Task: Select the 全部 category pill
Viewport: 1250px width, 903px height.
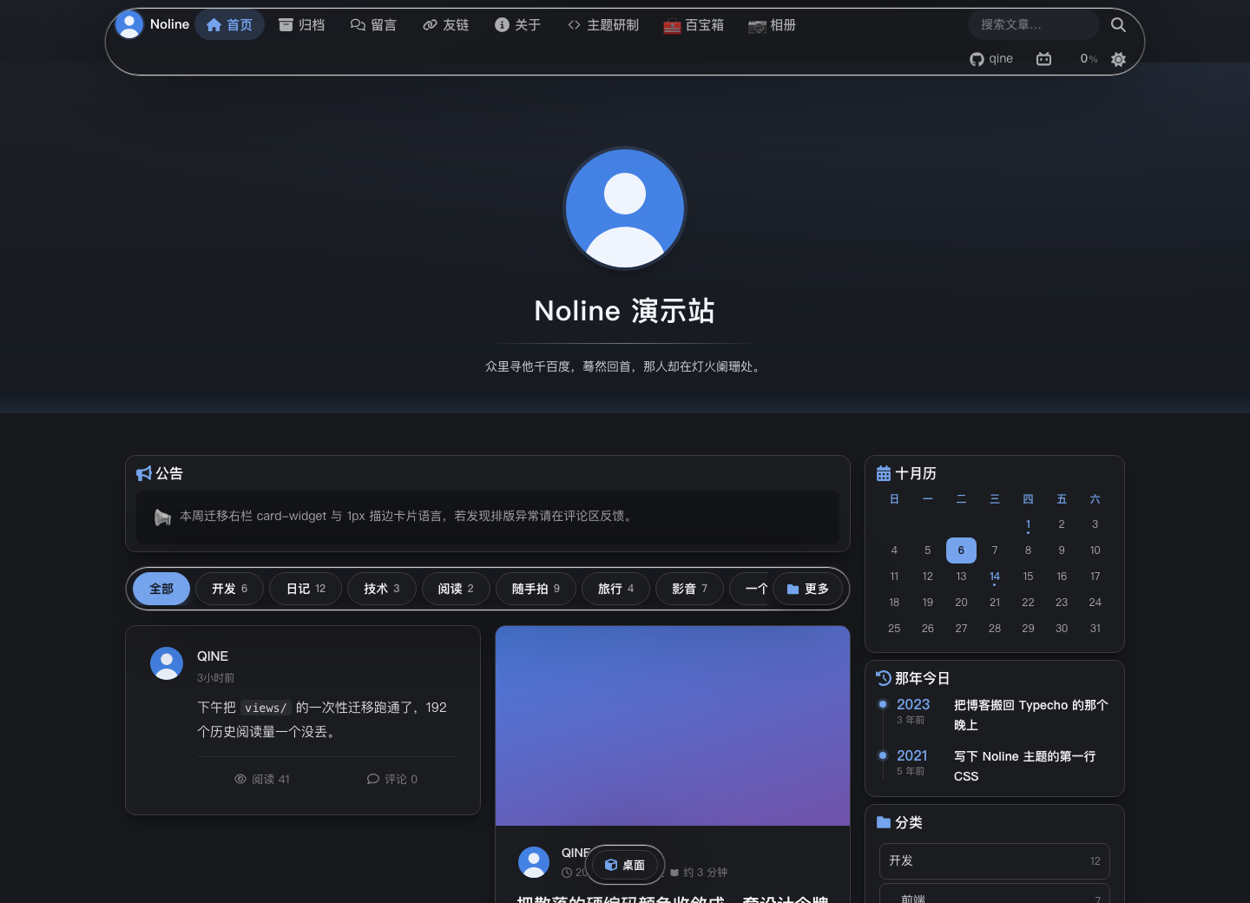Action: click(x=161, y=589)
